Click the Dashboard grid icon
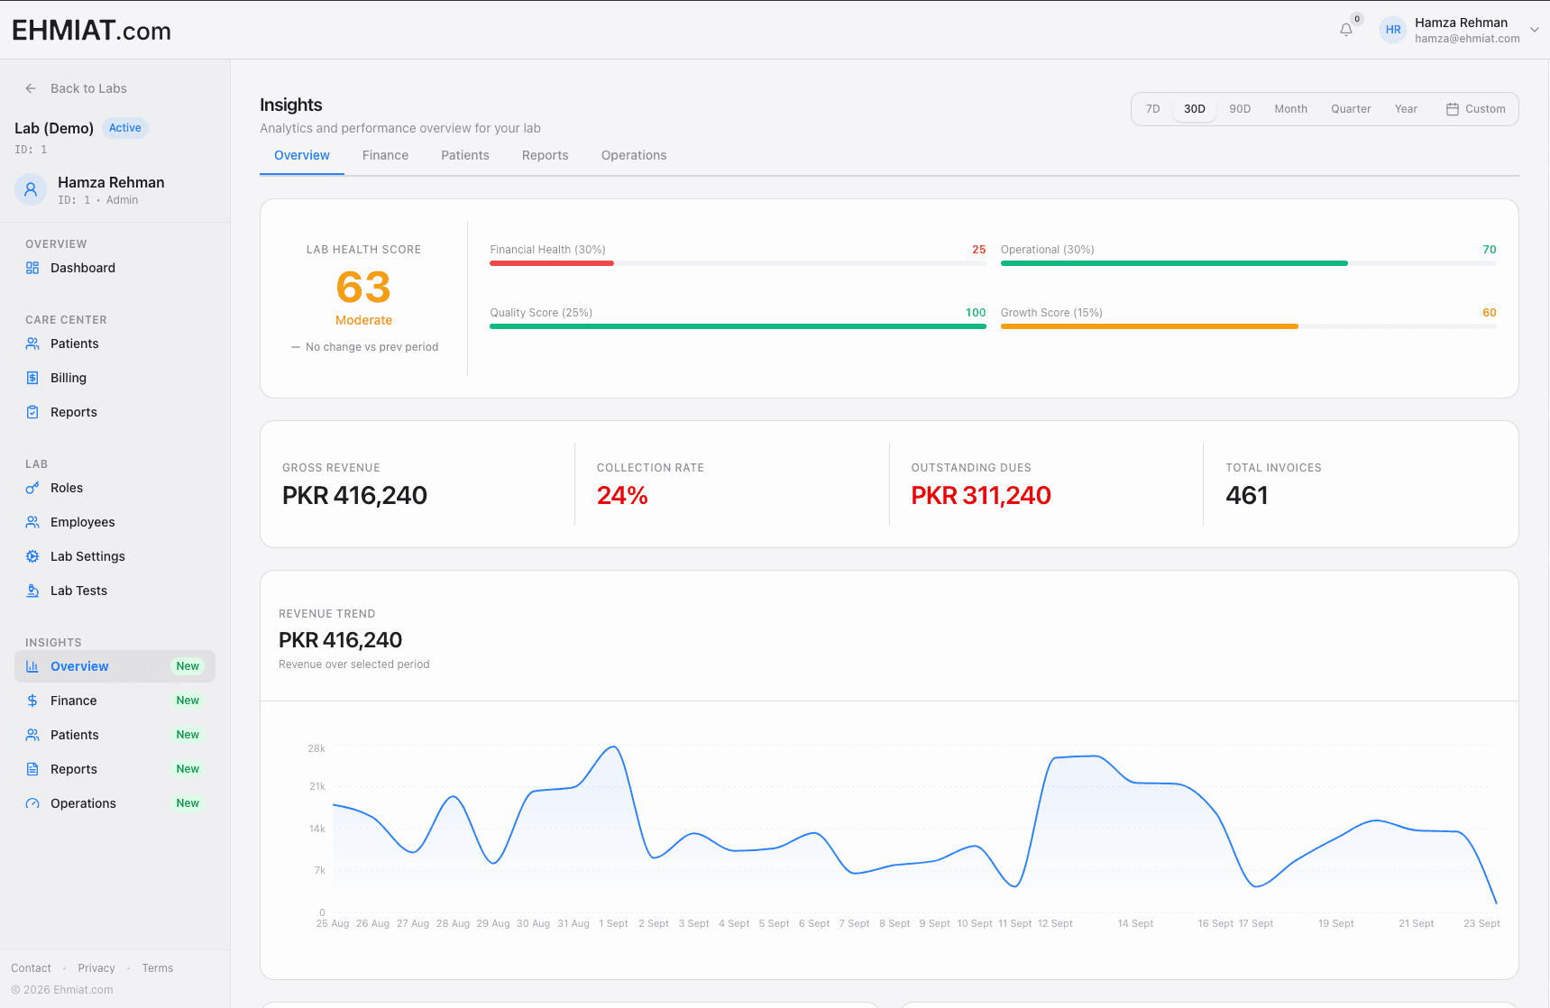Screen dimensions: 1550x1008 click(x=32, y=268)
